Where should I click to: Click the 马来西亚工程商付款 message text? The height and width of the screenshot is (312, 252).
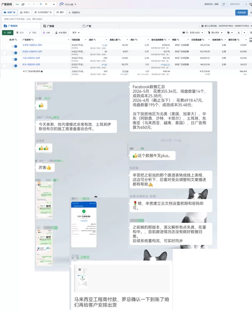122,302
